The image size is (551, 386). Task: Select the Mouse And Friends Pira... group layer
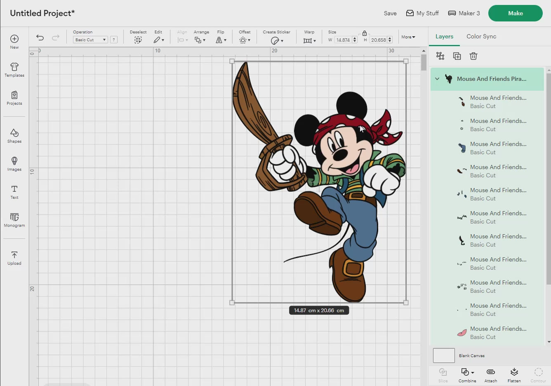point(487,79)
